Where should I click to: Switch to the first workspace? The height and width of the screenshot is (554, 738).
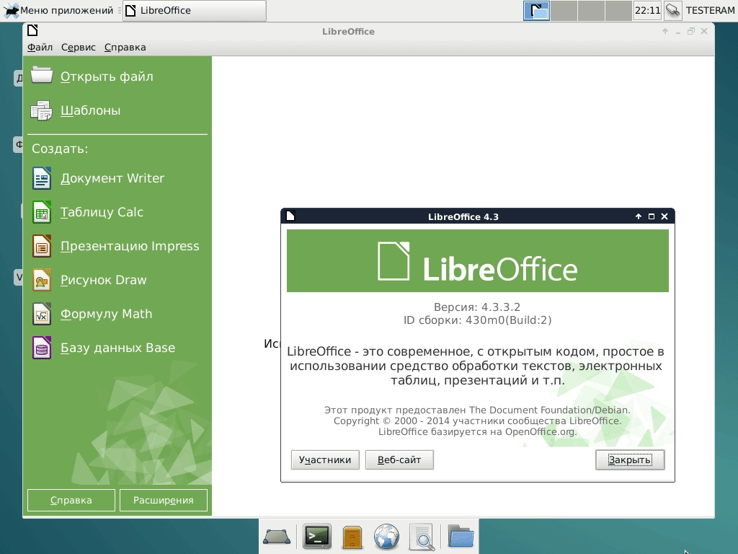[x=536, y=10]
